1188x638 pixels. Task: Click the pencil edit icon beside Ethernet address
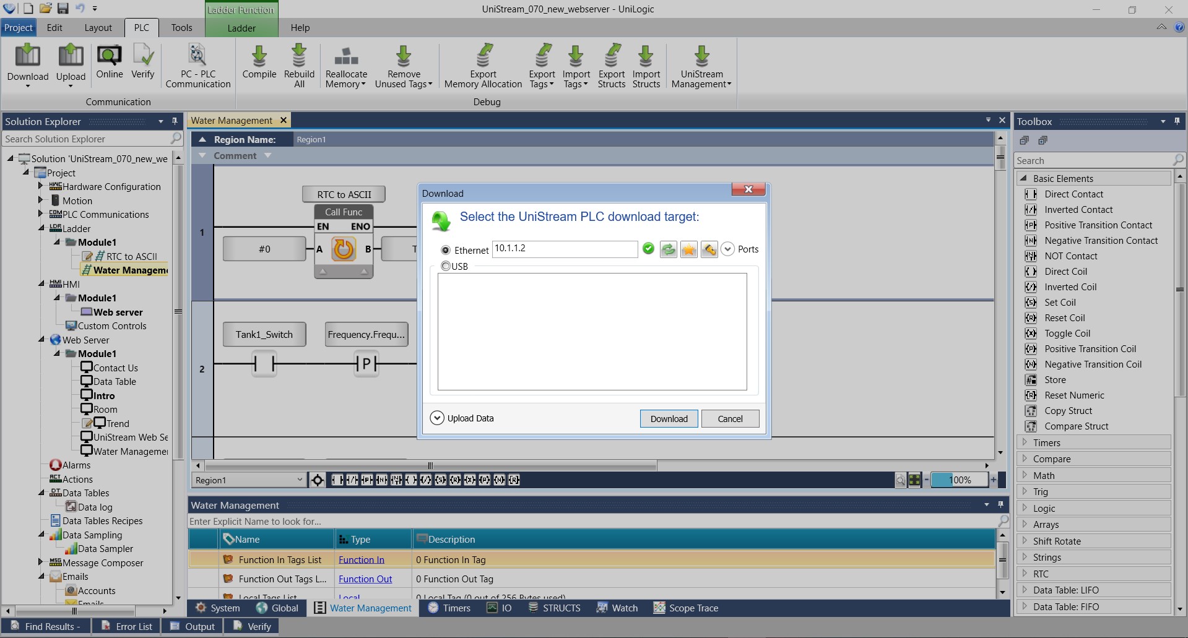point(709,249)
